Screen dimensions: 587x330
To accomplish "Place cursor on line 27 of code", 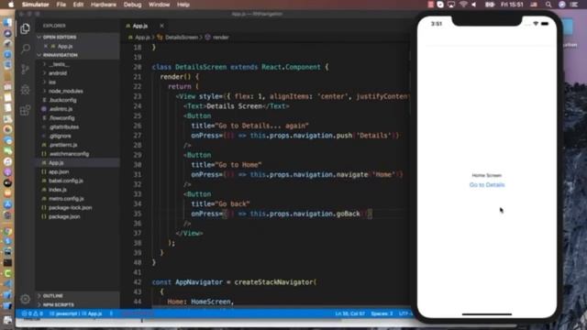I will pyautogui.click(x=294, y=136).
